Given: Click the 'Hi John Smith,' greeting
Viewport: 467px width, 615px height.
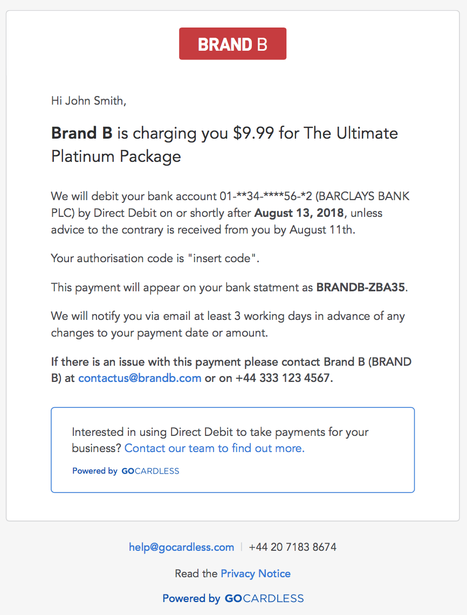Looking at the screenshot, I should (88, 101).
